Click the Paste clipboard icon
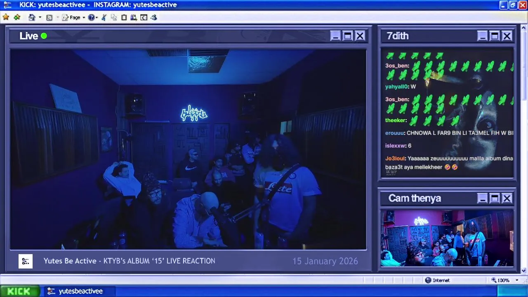 pyautogui.click(x=124, y=17)
